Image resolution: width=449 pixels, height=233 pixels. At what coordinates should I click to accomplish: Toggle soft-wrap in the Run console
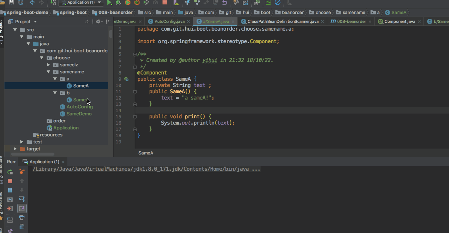[x=22, y=199]
